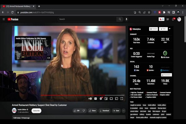Open the player settings gear
Viewport: 186px width, 124px height.
[x=101, y=99]
